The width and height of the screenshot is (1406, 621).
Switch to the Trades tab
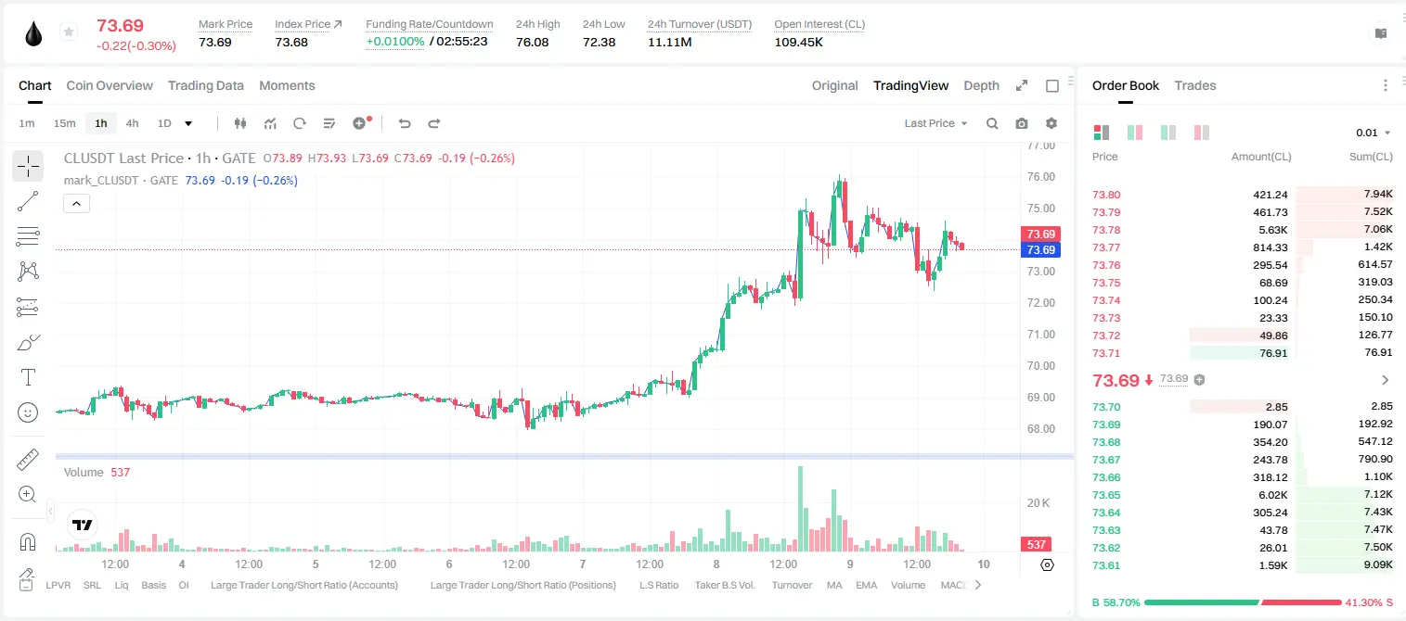[1195, 85]
